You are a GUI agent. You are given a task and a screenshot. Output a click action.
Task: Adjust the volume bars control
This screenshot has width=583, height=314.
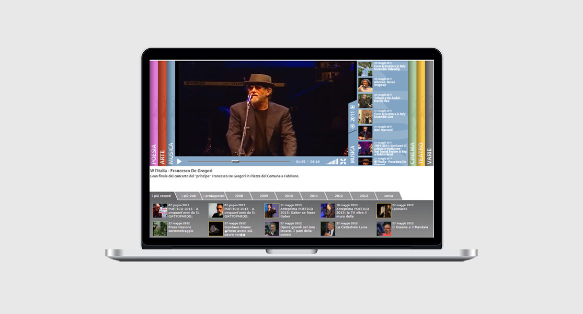click(332, 162)
